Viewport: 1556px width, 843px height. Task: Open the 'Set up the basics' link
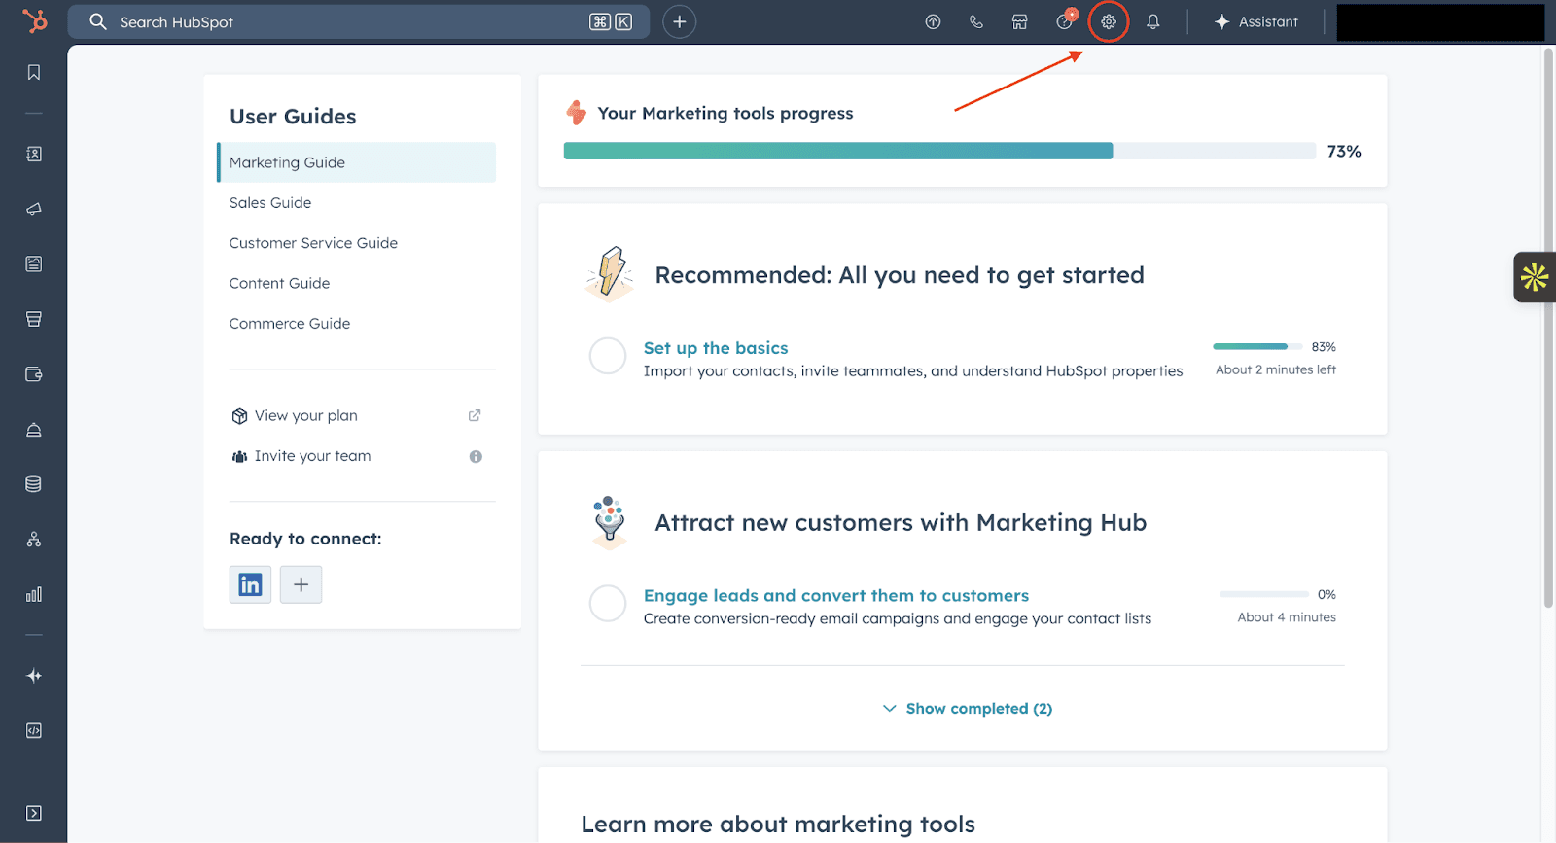[x=716, y=348]
